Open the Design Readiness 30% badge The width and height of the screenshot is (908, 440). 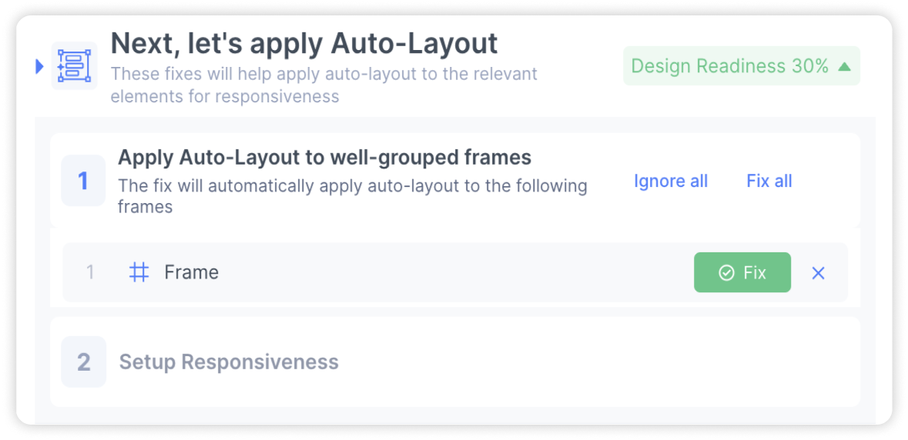(741, 66)
